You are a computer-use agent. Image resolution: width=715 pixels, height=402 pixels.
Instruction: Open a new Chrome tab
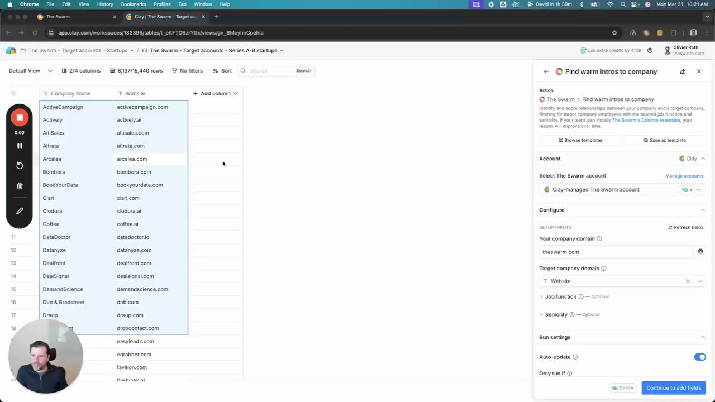(x=217, y=17)
